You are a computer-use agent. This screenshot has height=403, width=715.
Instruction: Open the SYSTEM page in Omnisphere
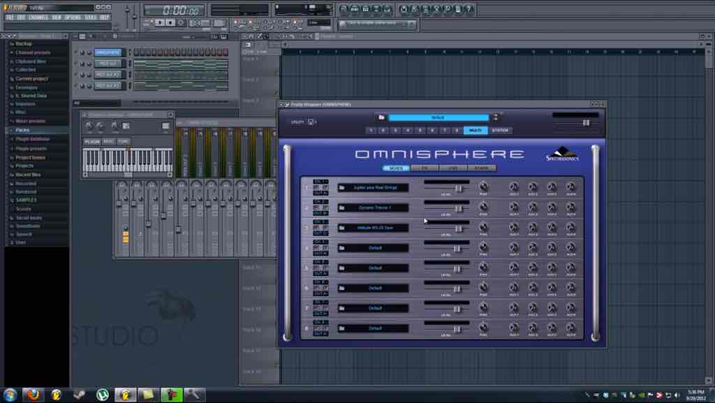500,131
